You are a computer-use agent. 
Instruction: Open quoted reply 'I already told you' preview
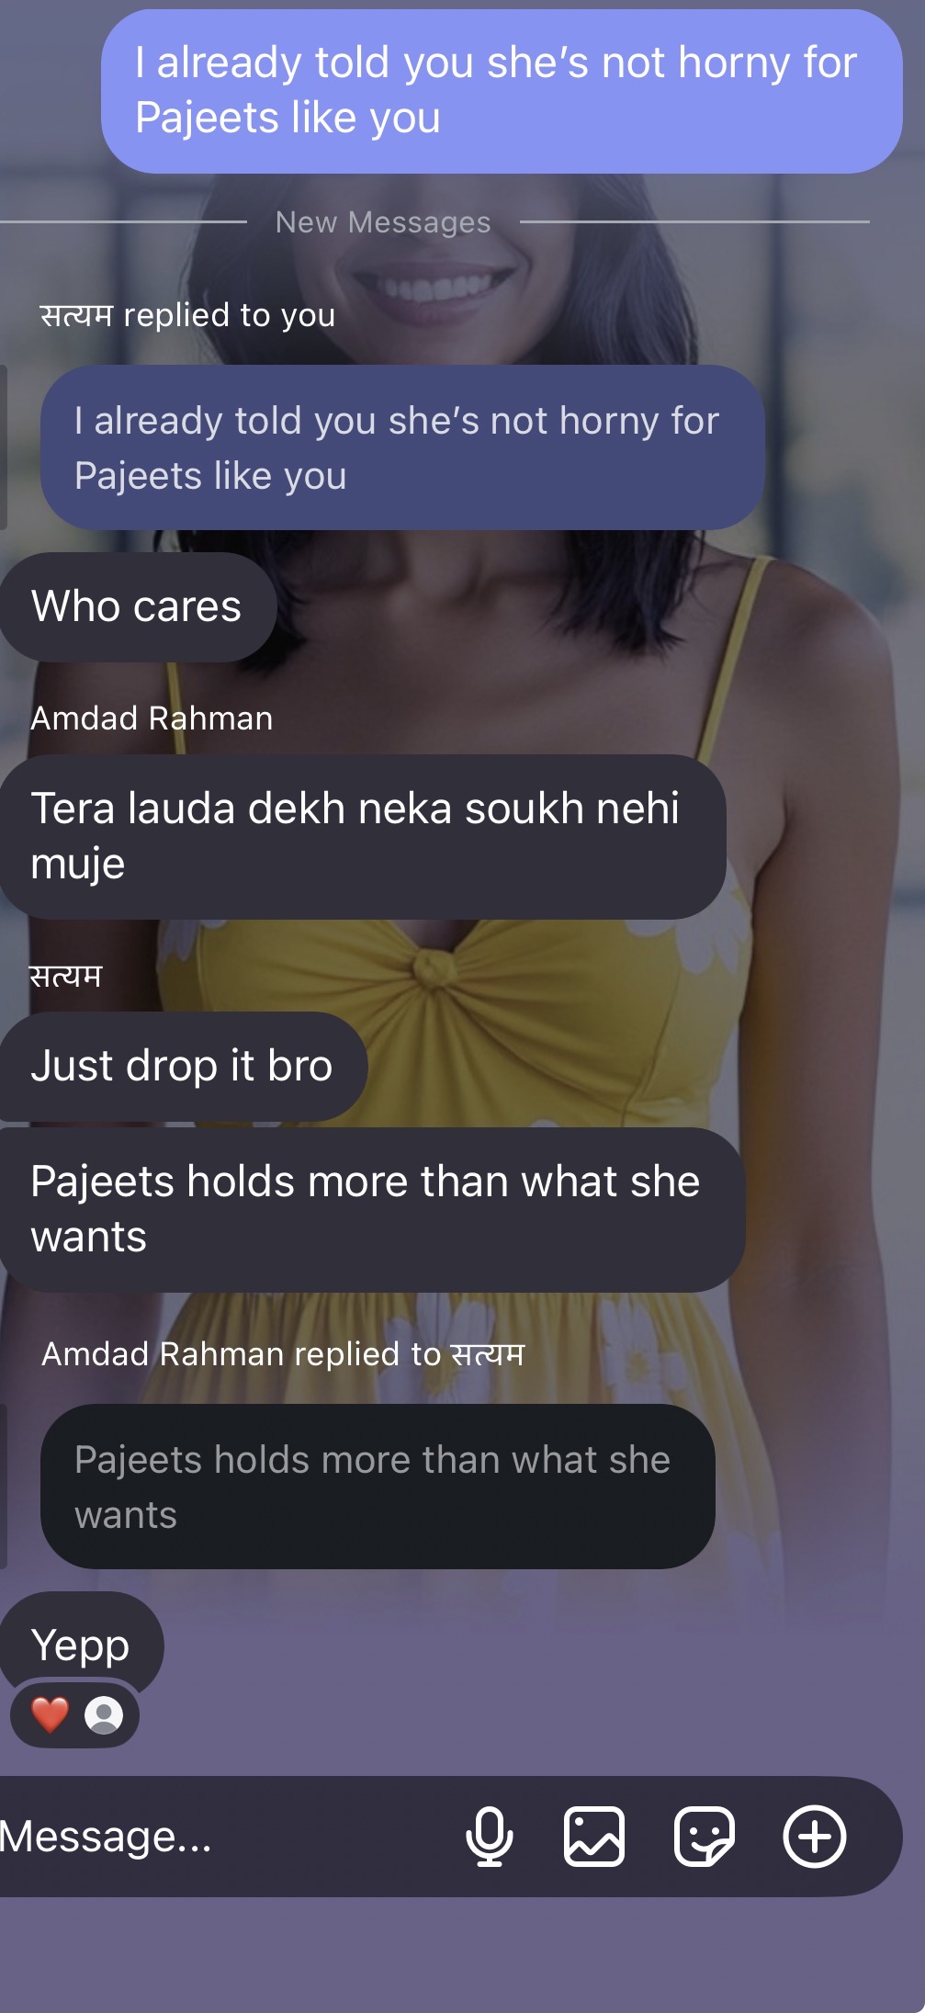click(402, 447)
